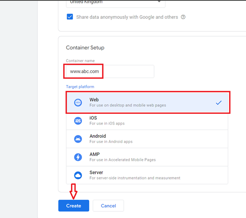Click the blue Create button
The width and height of the screenshot is (246, 218).
(74, 206)
